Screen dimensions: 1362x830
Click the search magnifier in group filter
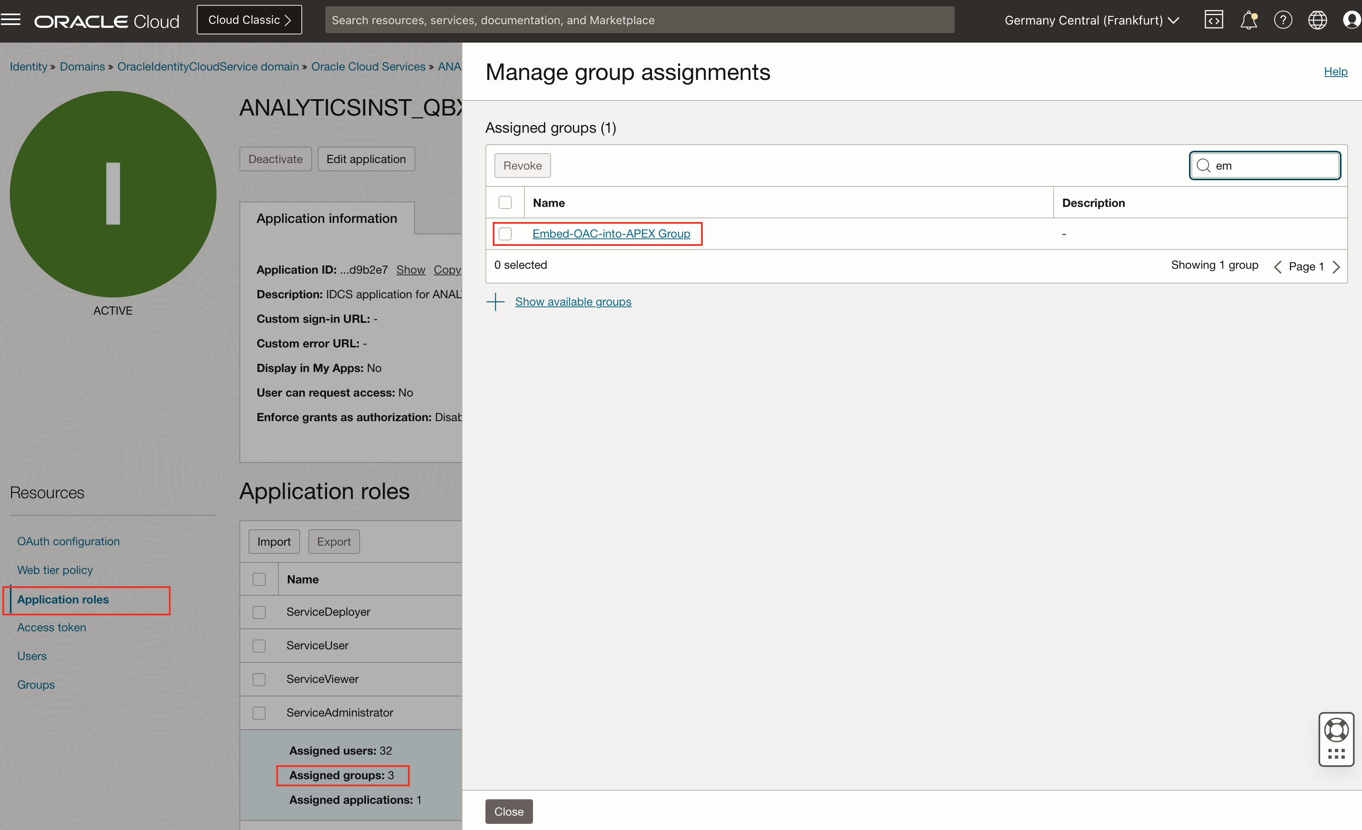pyautogui.click(x=1203, y=166)
